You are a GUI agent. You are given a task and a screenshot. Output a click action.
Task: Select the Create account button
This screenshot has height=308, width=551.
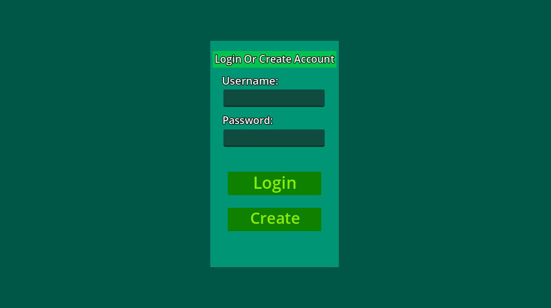pos(275,219)
